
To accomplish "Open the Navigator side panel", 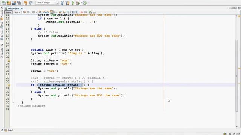I will (2, 53).
